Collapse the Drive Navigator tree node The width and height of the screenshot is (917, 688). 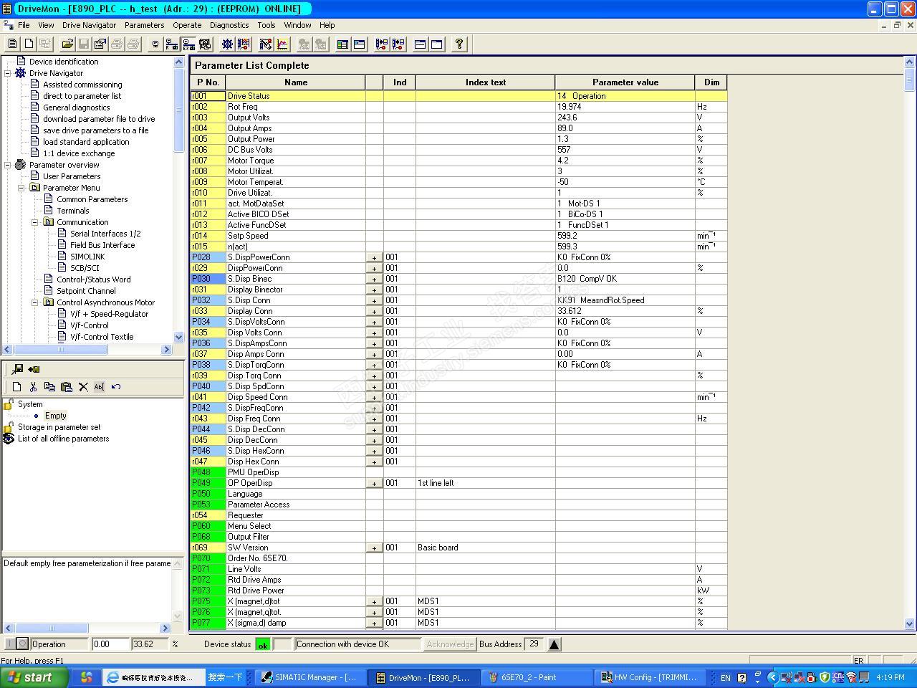[x=8, y=73]
